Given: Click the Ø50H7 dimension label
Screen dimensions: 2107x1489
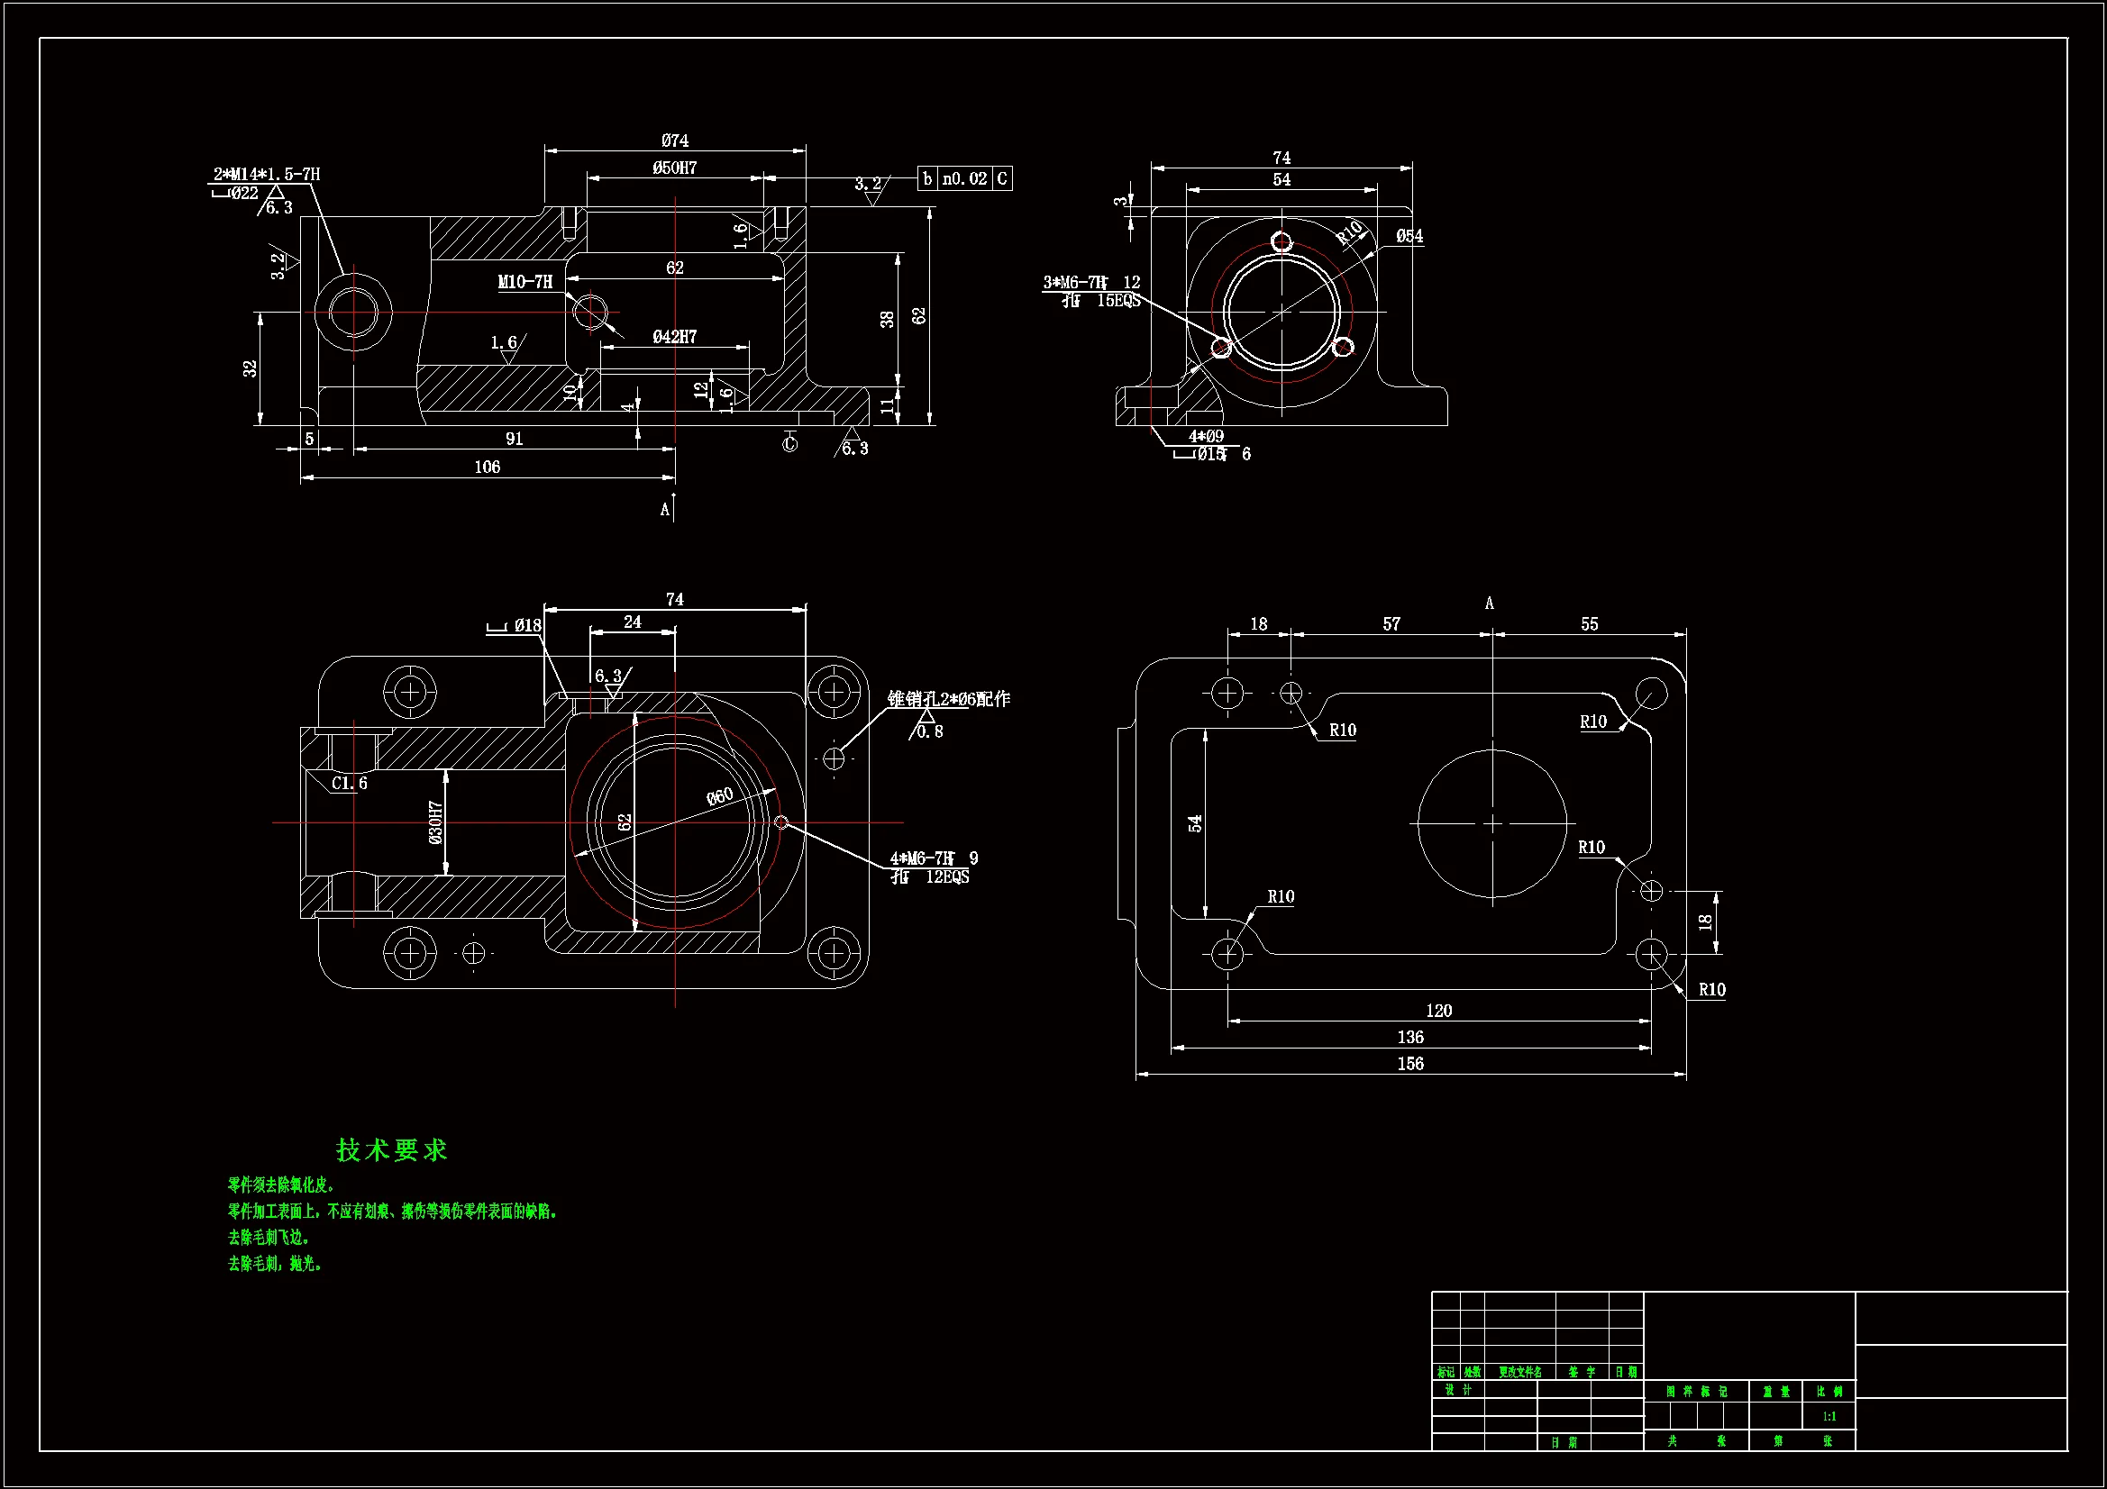Looking at the screenshot, I should point(674,168).
